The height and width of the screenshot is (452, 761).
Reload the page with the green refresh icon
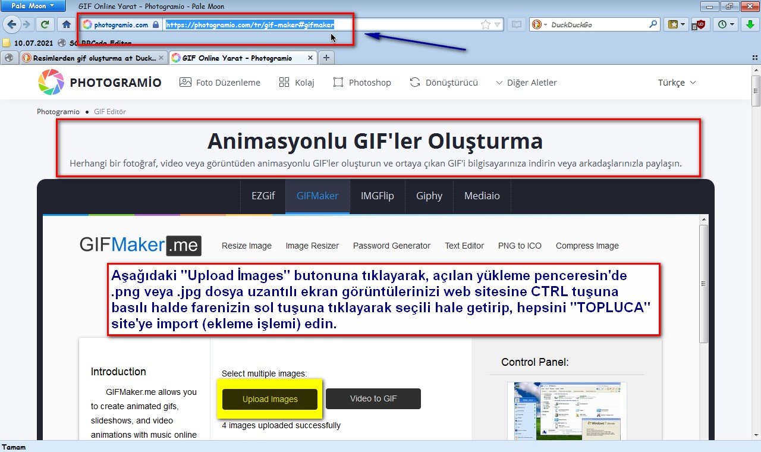(45, 24)
